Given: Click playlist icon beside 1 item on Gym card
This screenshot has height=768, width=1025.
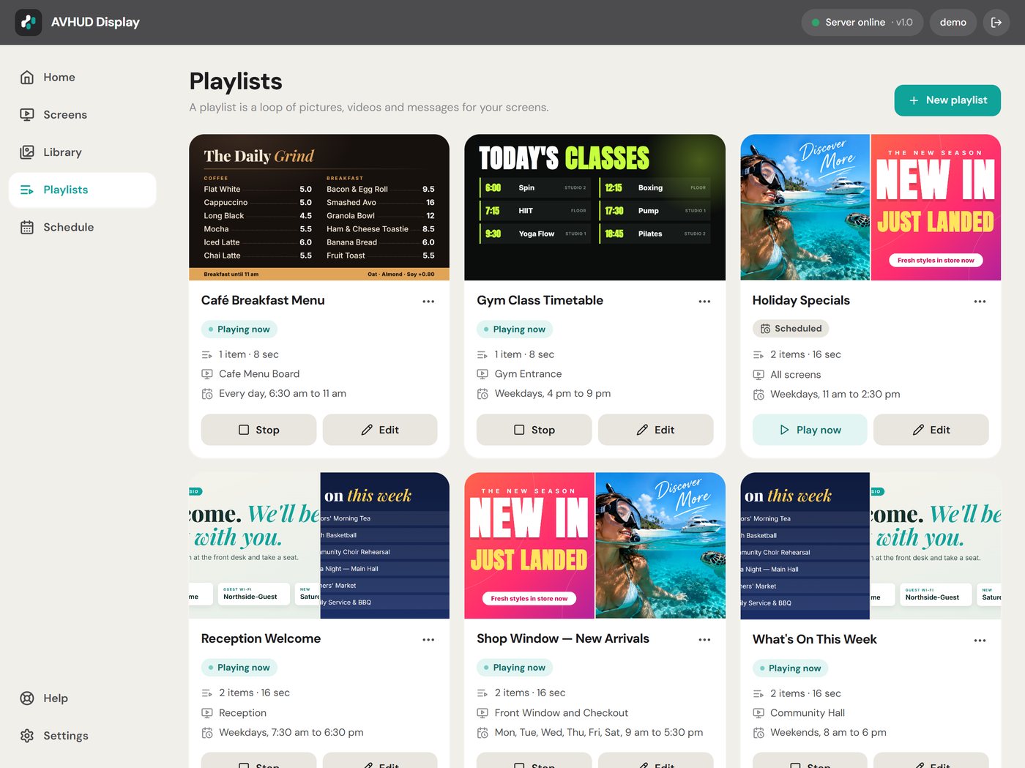Looking at the screenshot, I should (482, 354).
